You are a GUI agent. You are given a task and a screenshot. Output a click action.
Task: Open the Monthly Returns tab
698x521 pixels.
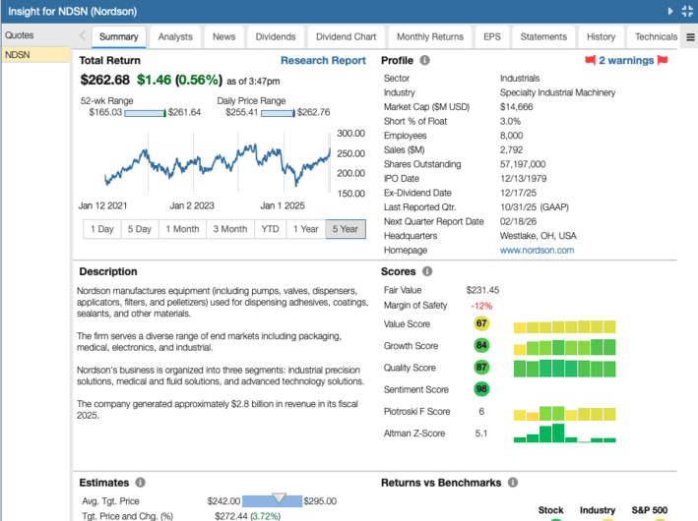click(x=429, y=37)
